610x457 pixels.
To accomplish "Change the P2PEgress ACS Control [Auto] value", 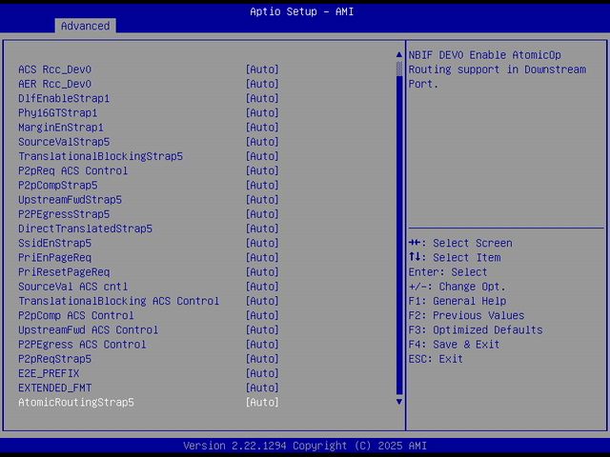I will pos(262,345).
